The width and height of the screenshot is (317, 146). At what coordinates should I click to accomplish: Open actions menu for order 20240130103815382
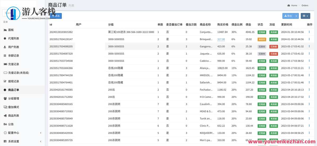coord(309,32)
